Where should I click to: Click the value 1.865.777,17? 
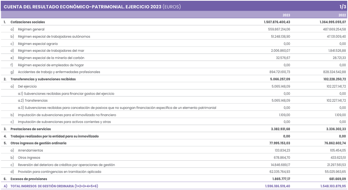(x=281, y=179)
